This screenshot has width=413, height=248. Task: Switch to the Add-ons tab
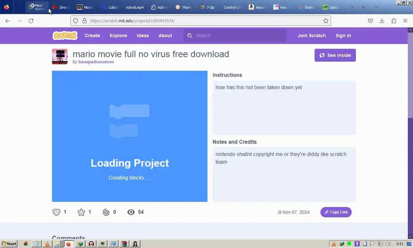pos(159,7)
